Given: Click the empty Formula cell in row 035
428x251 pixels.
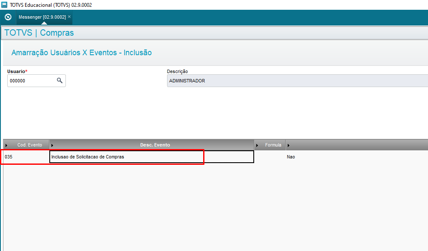Looking at the screenshot, I should point(270,157).
